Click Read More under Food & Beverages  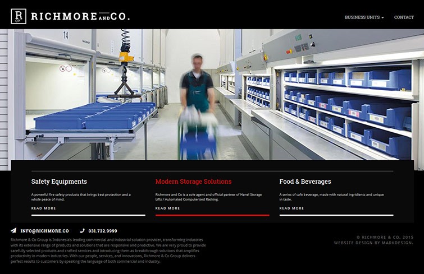[x=292, y=208]
